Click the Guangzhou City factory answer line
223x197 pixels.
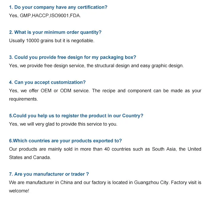pyautogui.click(x=105, y=182)
